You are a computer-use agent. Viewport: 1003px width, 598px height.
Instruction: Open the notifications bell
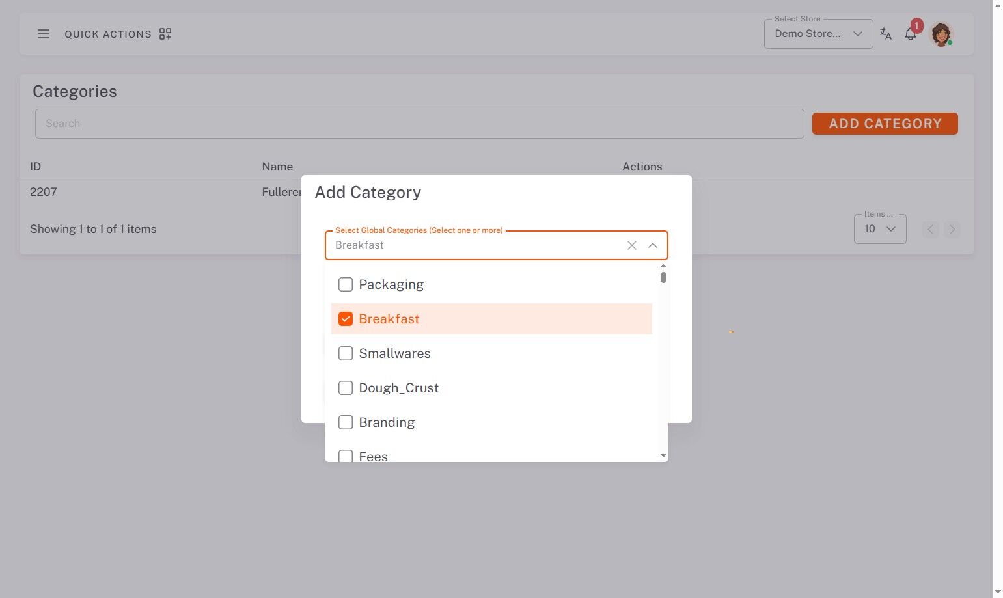911,34
